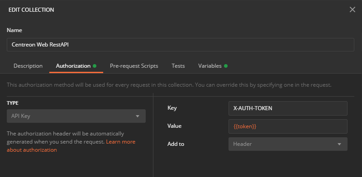The height and width of the screenshot is (177, 362).
Task: Click the TYPE heading above the dropdown
Action: click(x=13, y=103)
